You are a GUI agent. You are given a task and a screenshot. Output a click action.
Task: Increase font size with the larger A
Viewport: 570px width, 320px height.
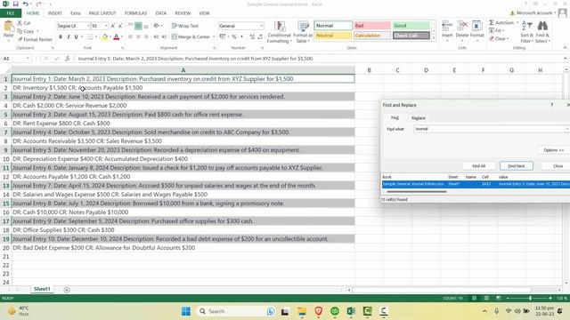(x=113, y=26)
